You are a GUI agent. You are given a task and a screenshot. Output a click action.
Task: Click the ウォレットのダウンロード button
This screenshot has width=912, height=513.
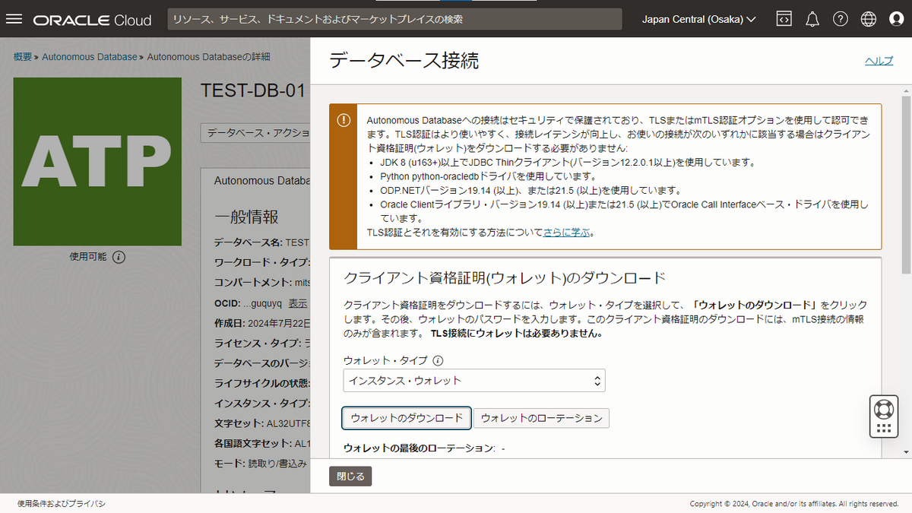407,418
